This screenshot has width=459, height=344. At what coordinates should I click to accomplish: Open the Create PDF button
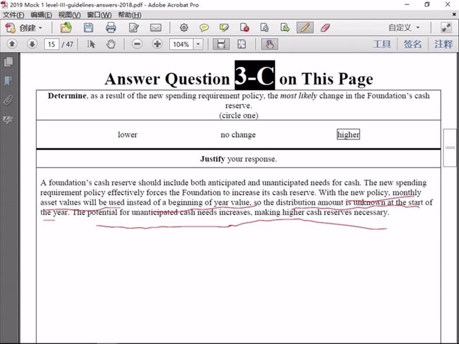click(x=24, y=28)
